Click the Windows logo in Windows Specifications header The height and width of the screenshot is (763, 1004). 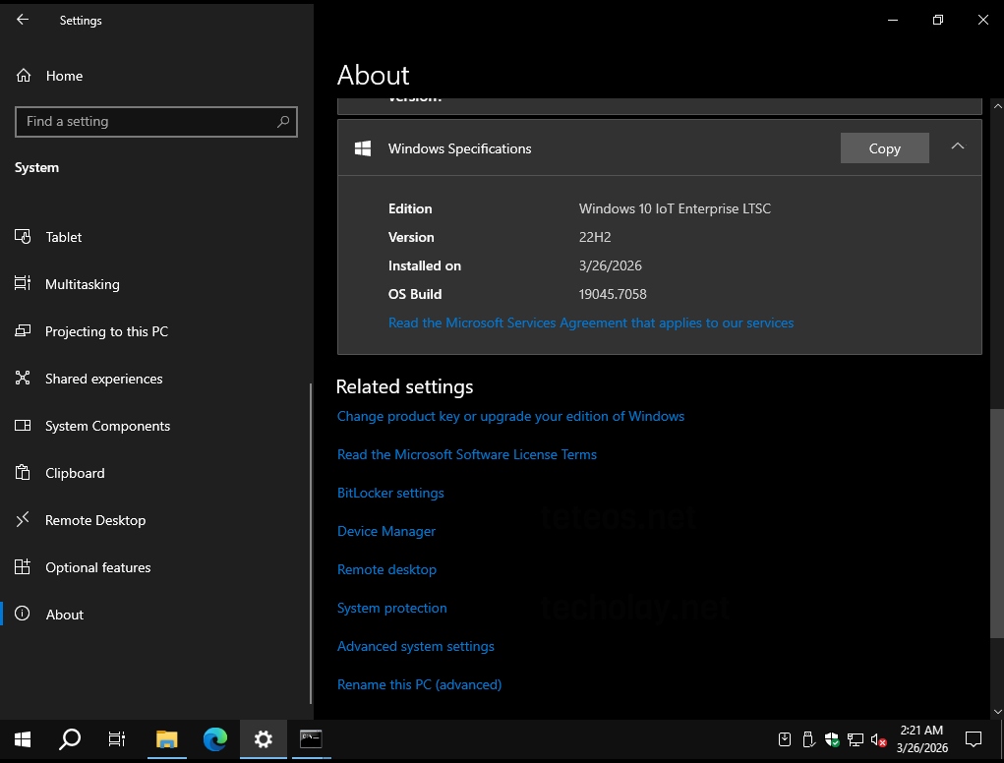point(363,148)
